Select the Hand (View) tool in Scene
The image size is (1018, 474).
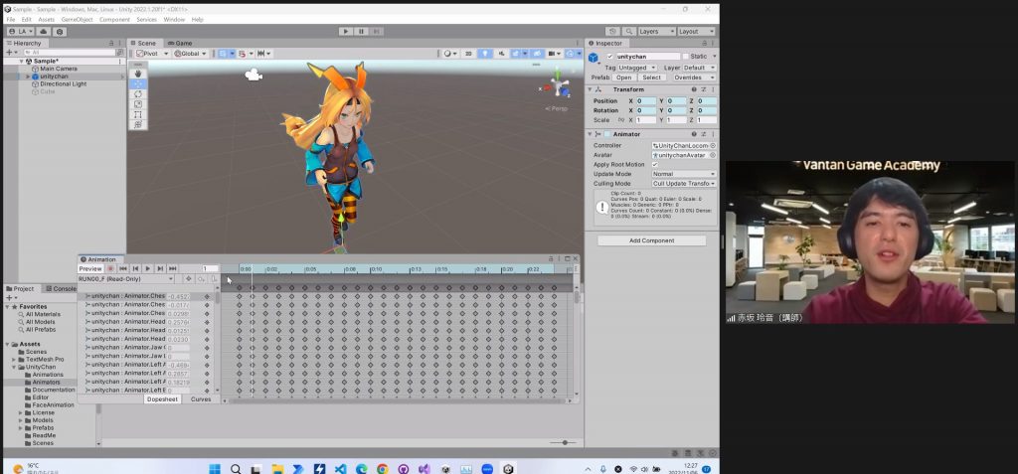pyautogui.click(x=137, y=74)
